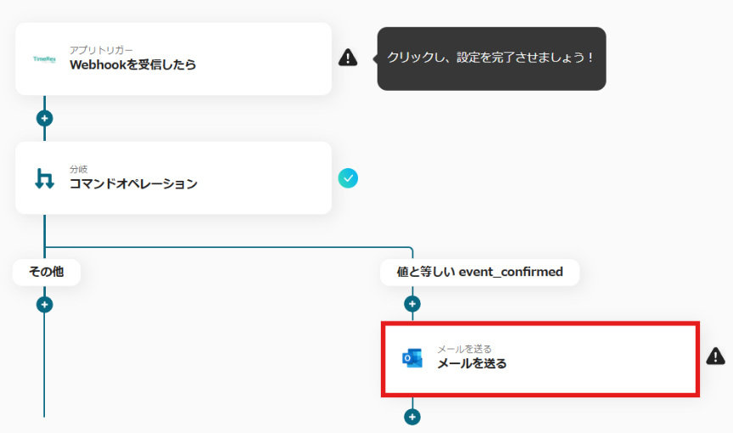Screen dimensions: 733x433
Task: Click the 分岐 label on branch card
Action: [79, 169]
